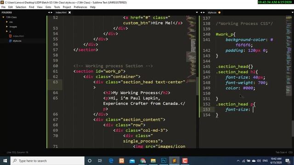Screen dimensions: 294x165
Task: Open the Goto menu
Action: pos(48,7)
